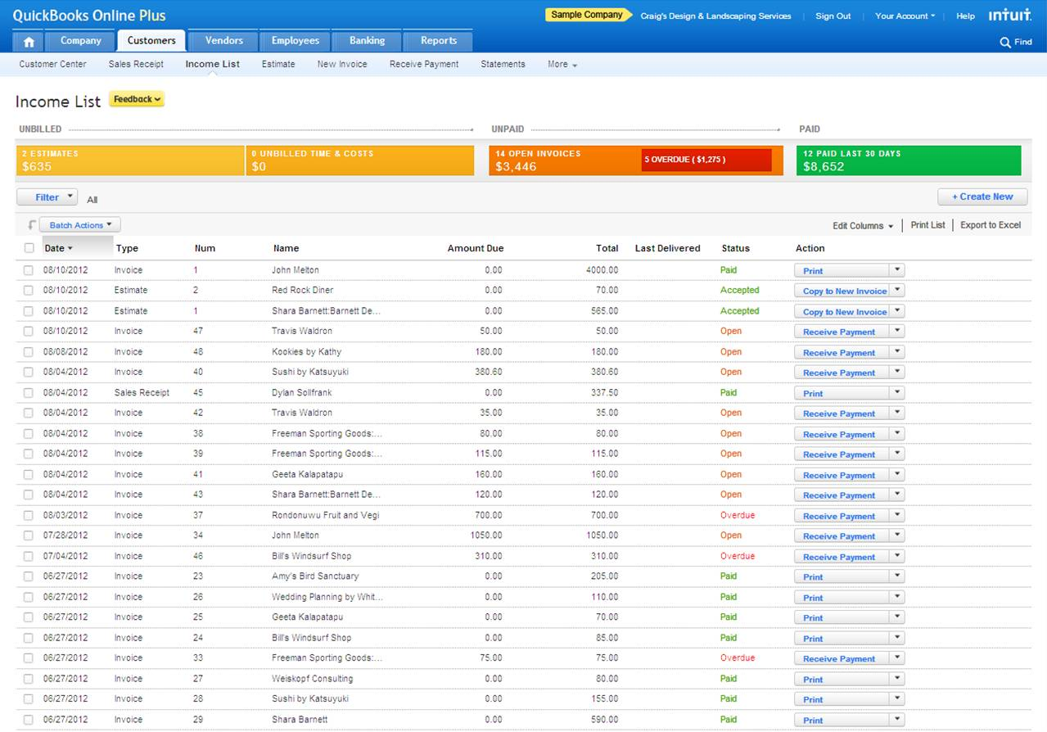Click the name Wedding Planning by Whit...
Image resolution: width=1047 pixels, height=732 pixels.
[x=327, y=597]
